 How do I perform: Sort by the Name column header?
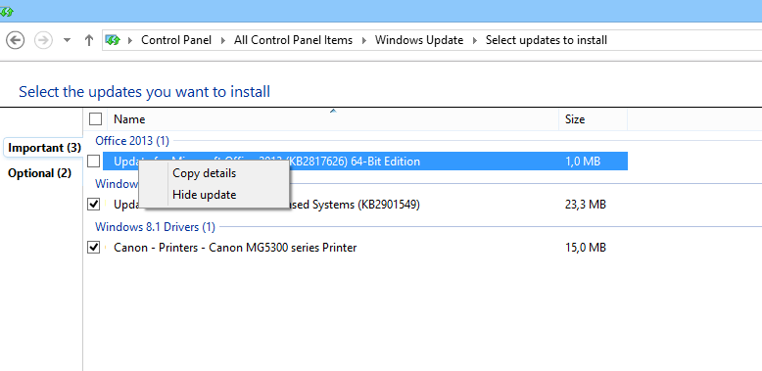click(333, 119)
